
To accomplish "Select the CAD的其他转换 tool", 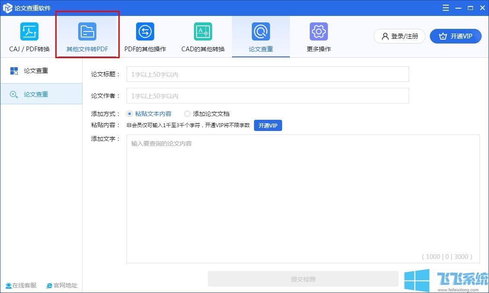I will click(203, 37).
